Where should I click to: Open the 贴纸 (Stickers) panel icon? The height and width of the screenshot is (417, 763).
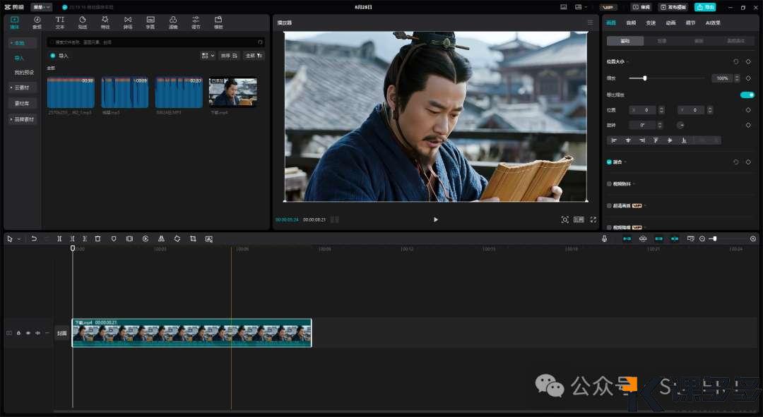(x=82, y=22)
